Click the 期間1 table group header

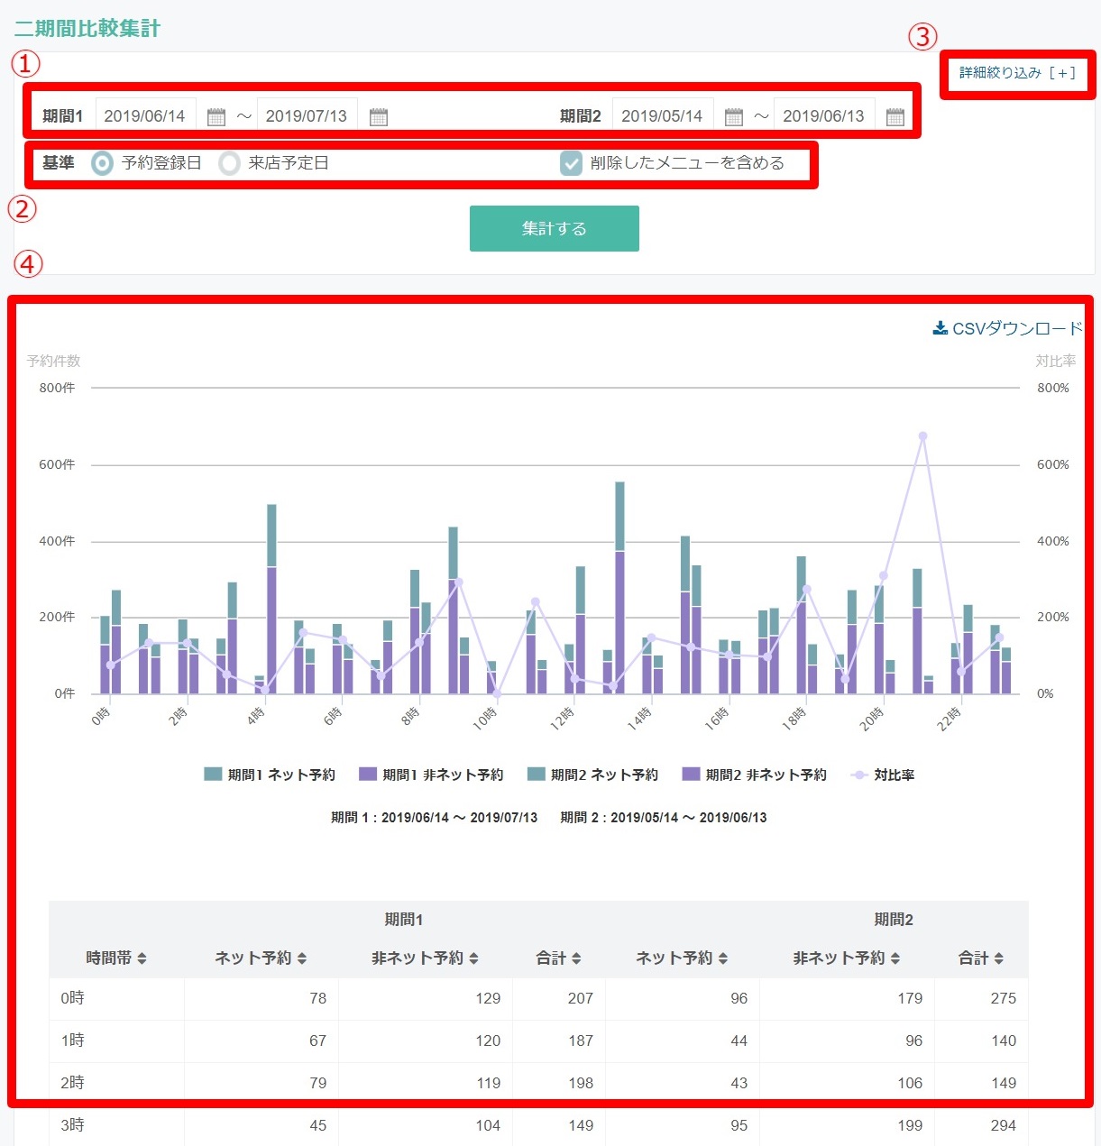click(404, 920)
